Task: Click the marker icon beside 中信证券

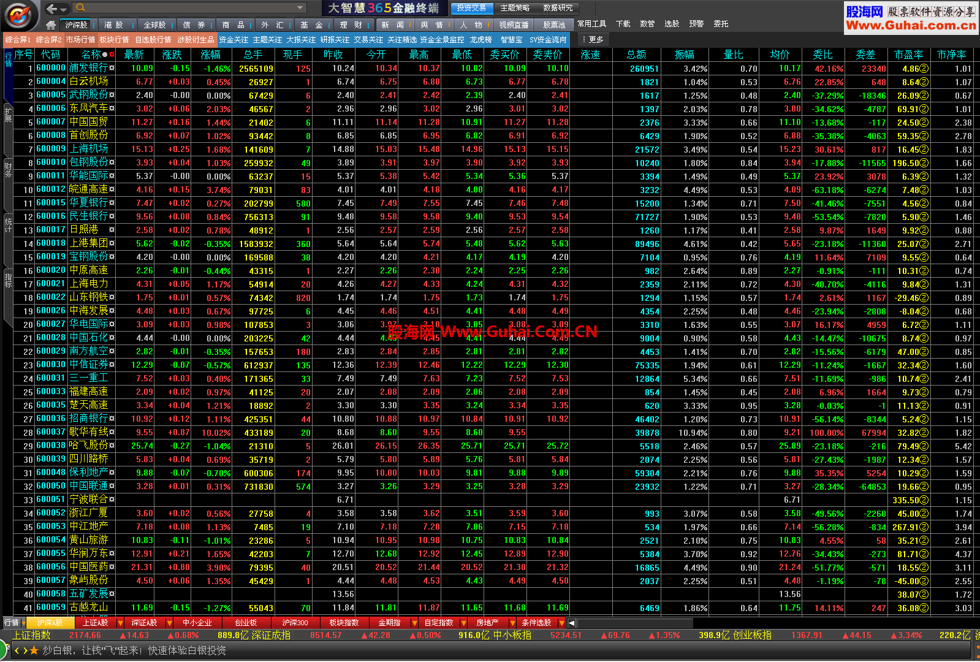Action: point(112,365)
